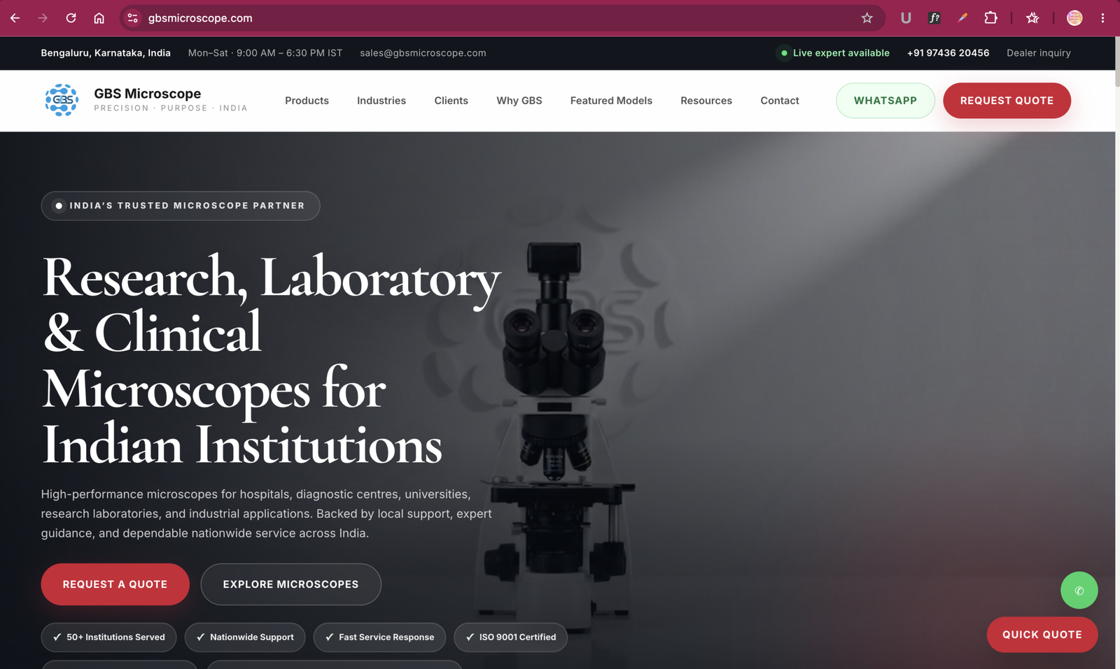Click the sales@gbsmicroscope.com email link
The width and height of the screenshot is (1120, 669).
click(x=423, y=53)
